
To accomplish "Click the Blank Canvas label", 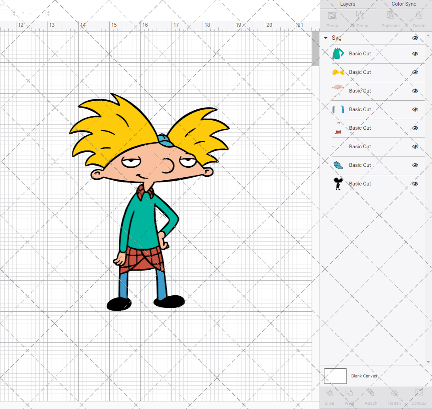I will [364, 376].
